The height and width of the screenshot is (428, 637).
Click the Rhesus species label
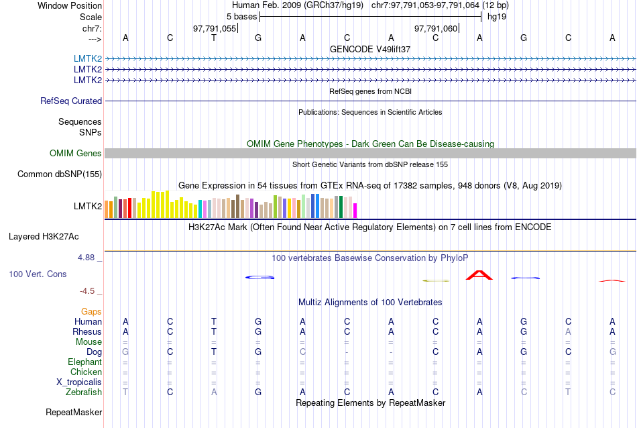(87, 331)
